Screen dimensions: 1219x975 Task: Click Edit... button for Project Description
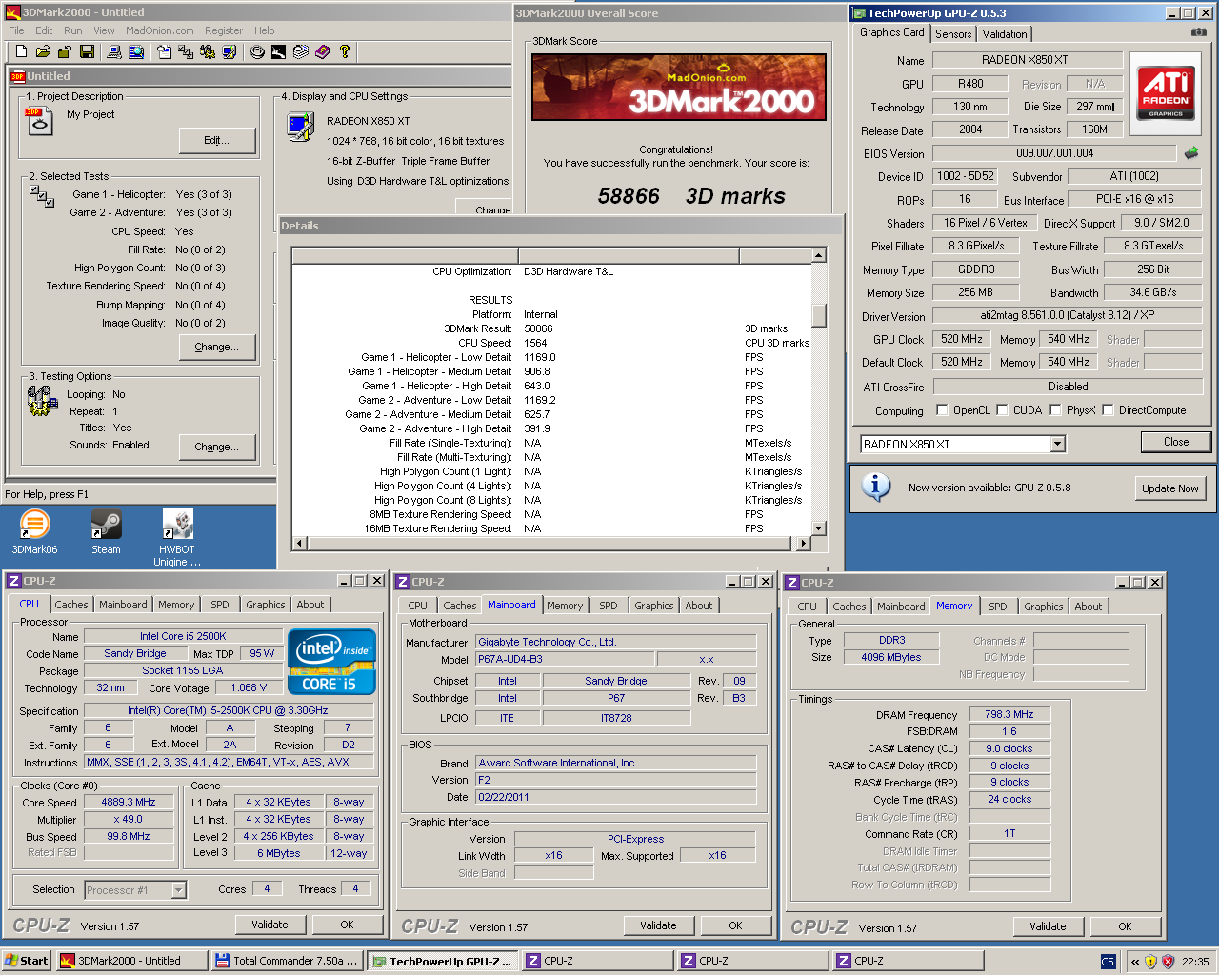pyautogui.click(x=217, y=140)
